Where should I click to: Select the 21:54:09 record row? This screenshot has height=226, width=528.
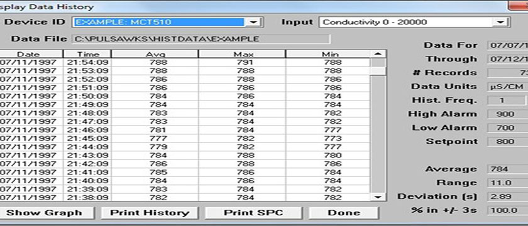185,62
